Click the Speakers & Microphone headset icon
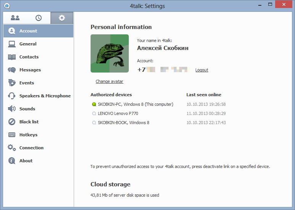The height and width of the screenshot is (210, 295). [x=12, y=96]
